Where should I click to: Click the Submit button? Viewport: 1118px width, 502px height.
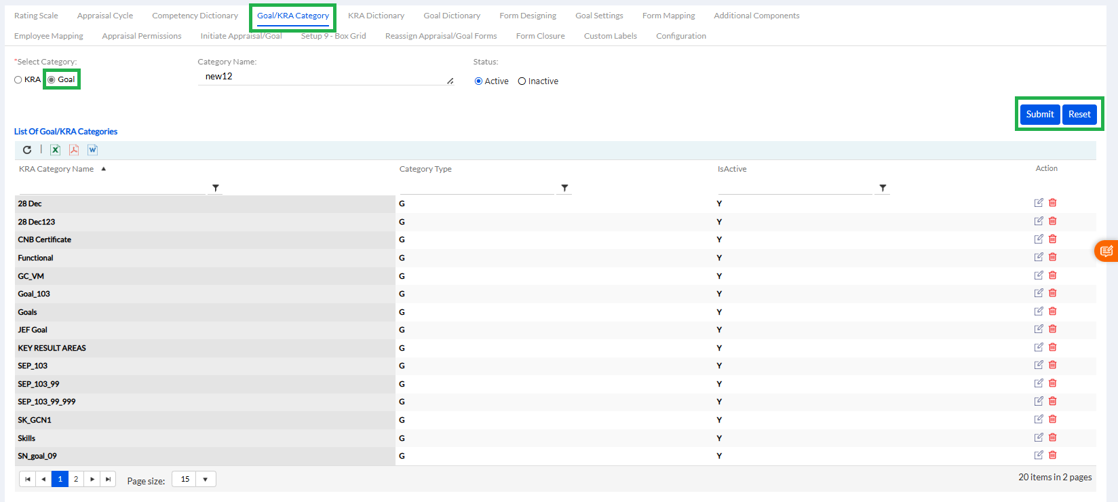[1039, 114]
